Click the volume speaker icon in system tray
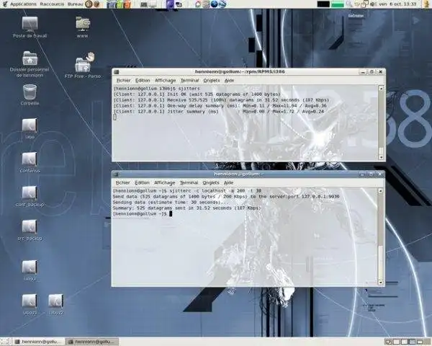 pyautogui.click(x=373, y=4)
